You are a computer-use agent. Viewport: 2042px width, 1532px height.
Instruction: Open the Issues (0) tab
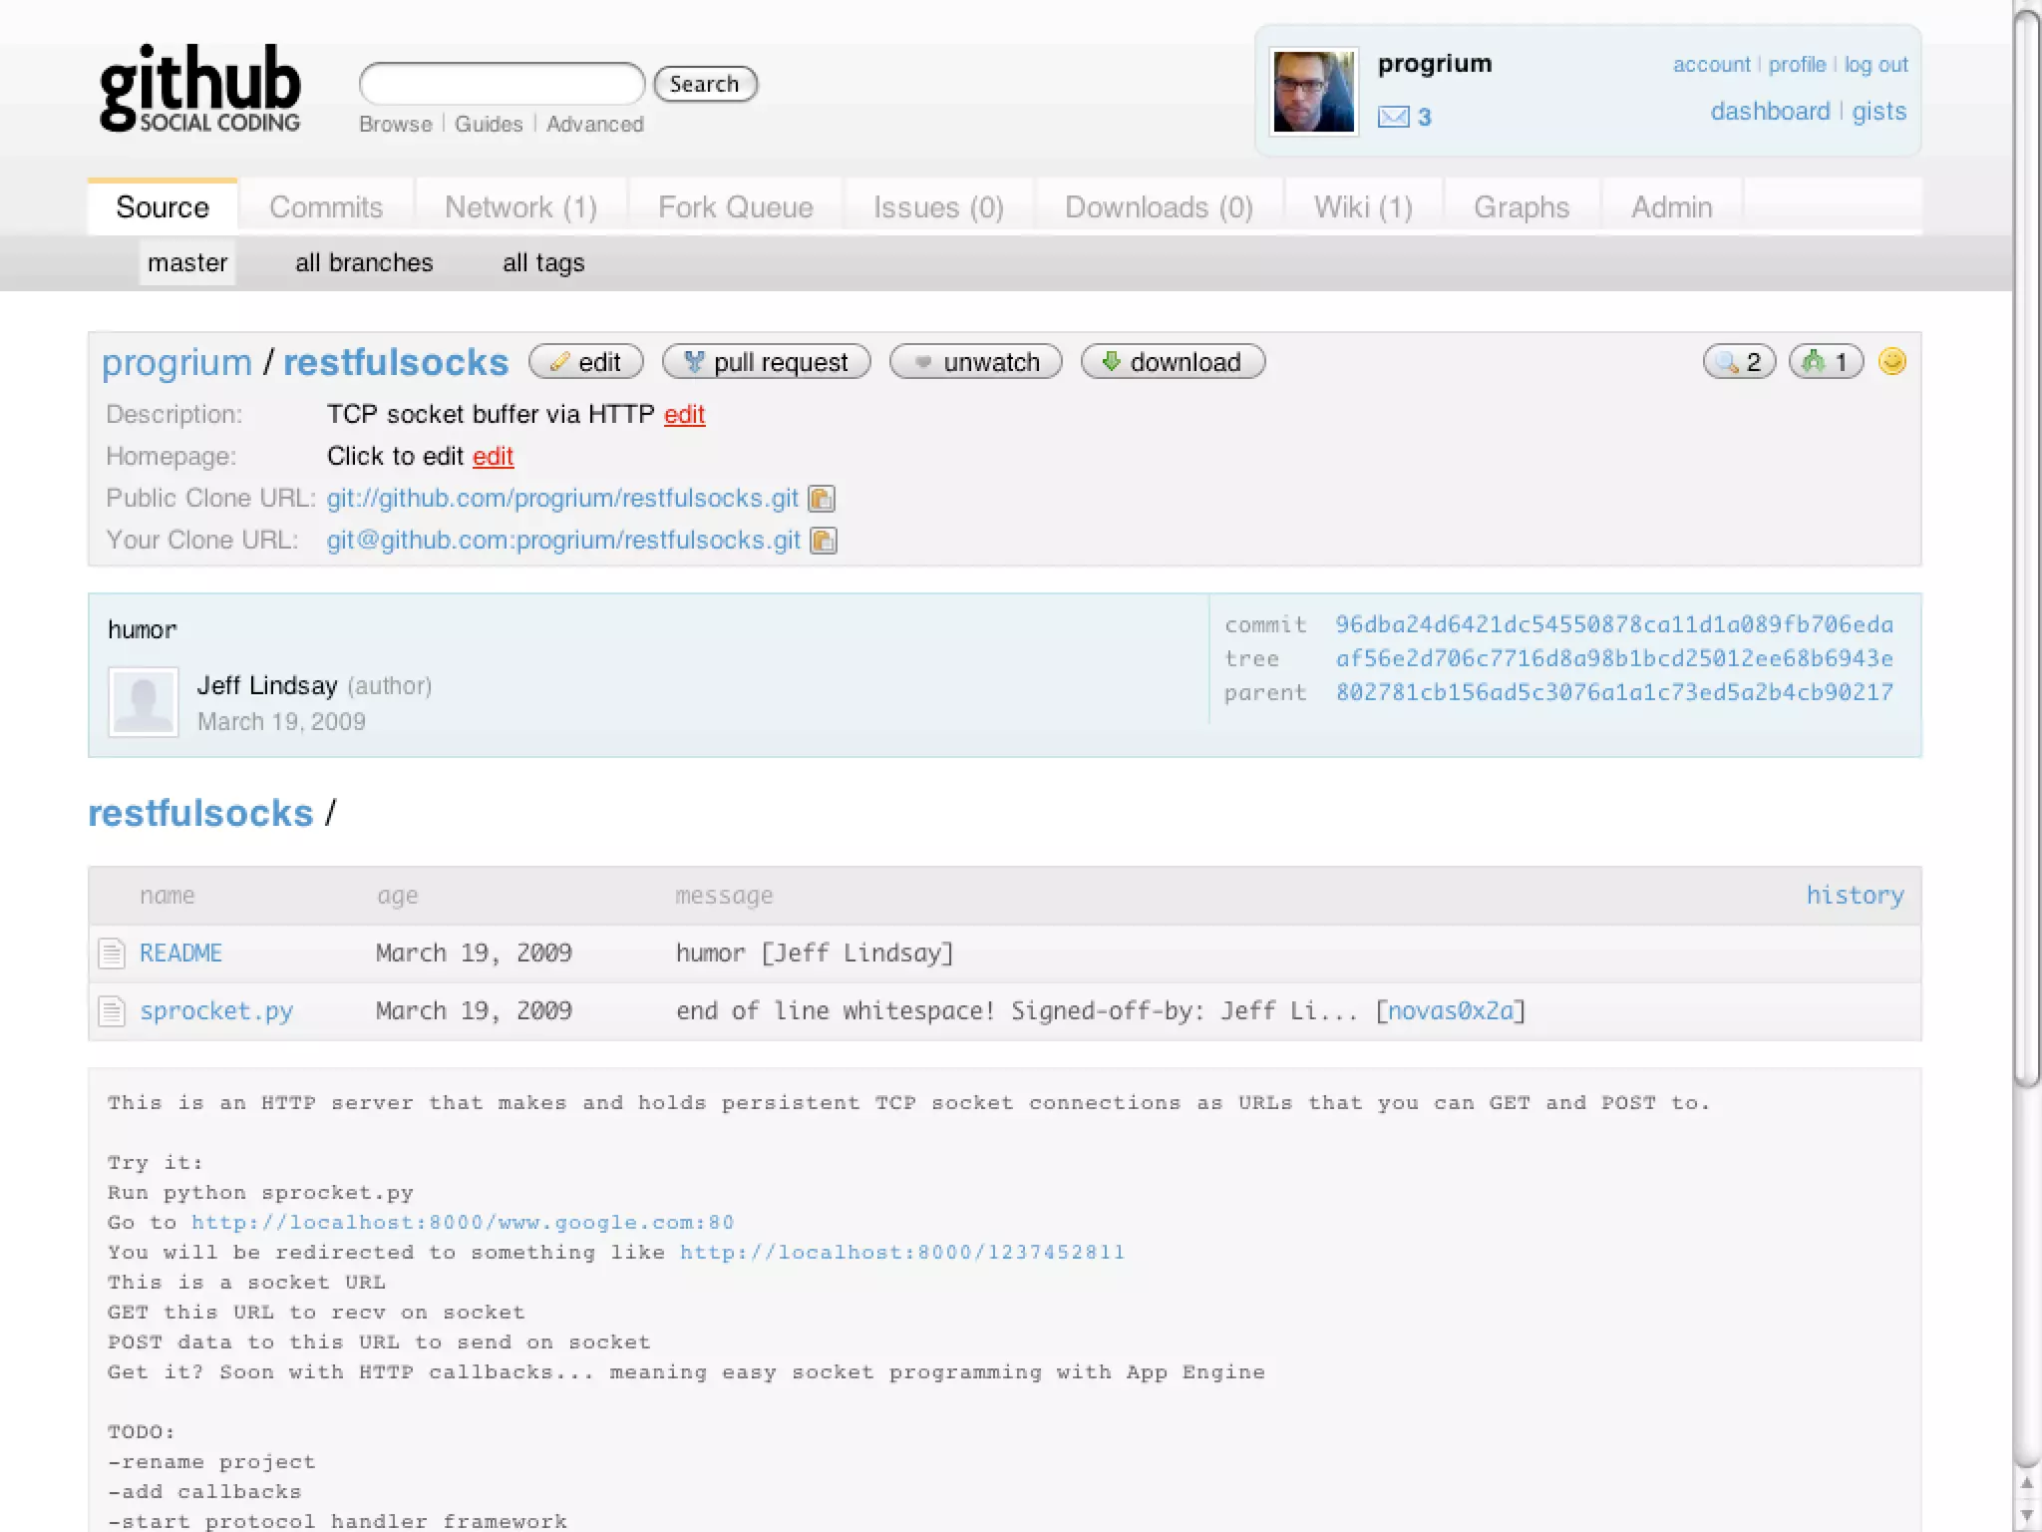pos(938,206)
